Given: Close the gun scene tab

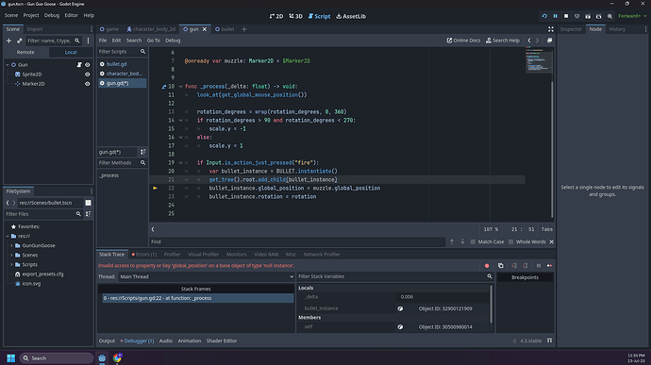Looking at the screenshot, I should (x=205, y=29).
